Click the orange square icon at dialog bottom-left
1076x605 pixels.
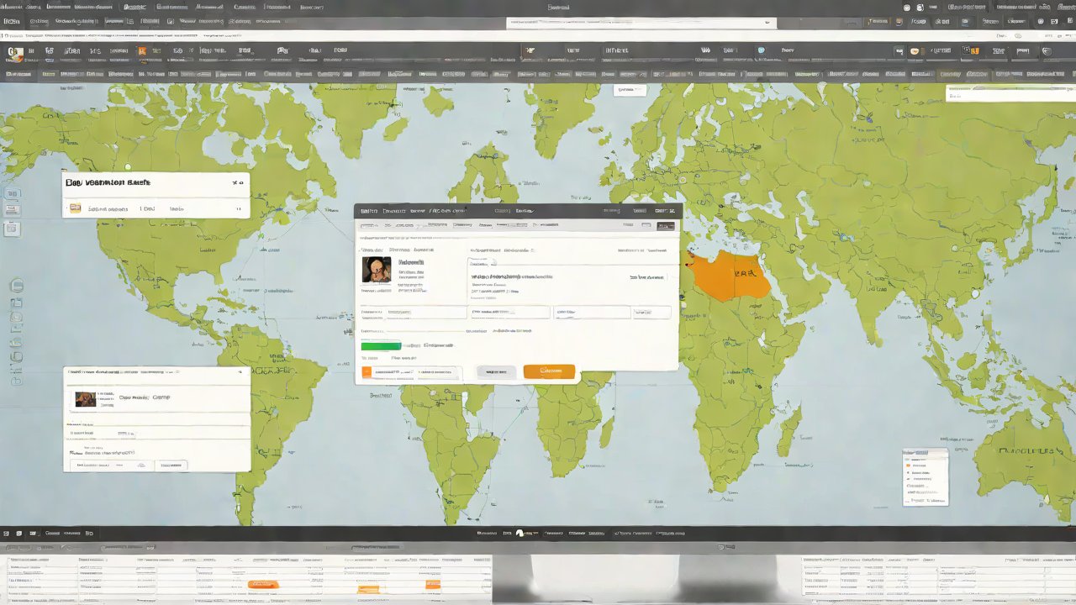coord(367,371)
